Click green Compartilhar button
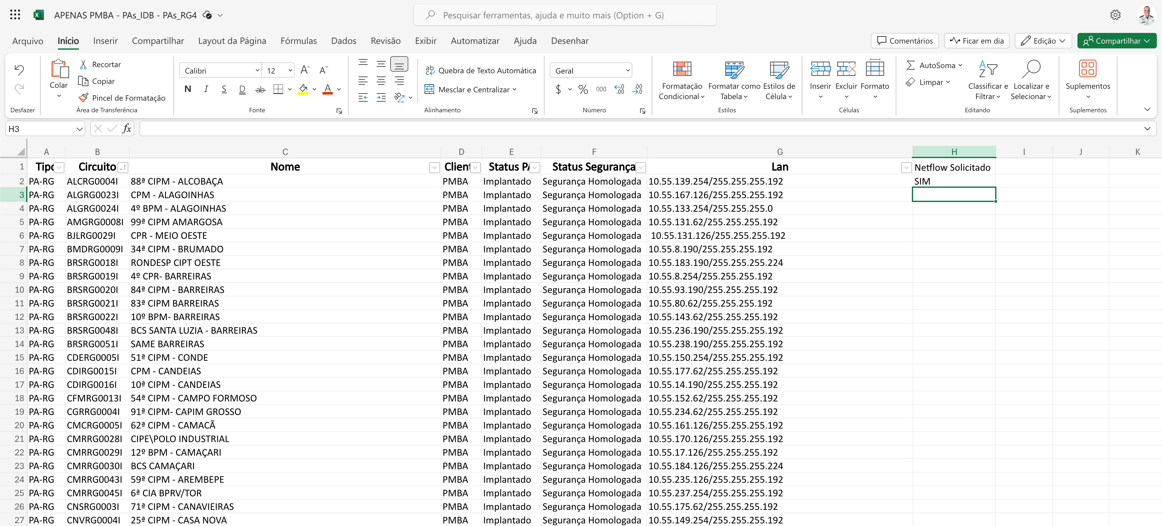 point(1117,41)
